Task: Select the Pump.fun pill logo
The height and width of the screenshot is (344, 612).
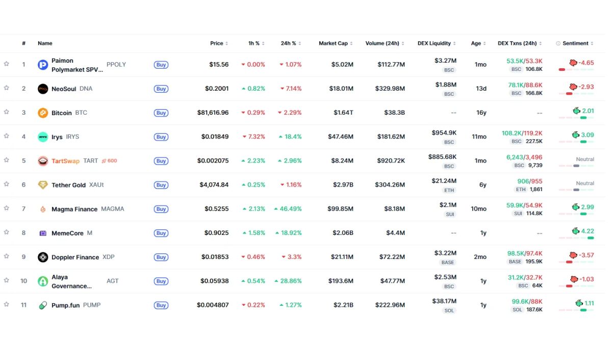Action: (x=43, y=305)
